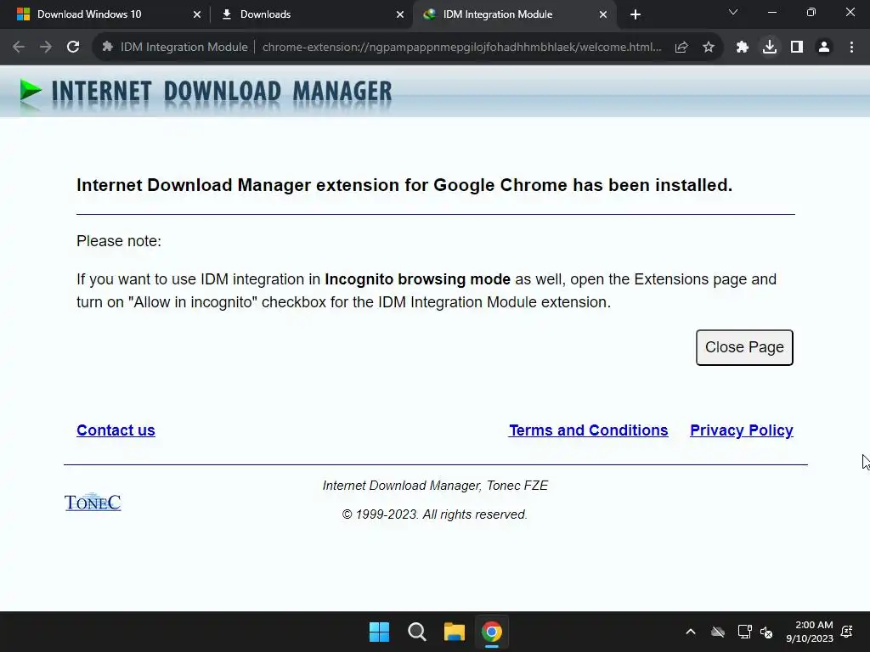The width and height of the screenshot is (870, 652).
Task: Click 'Internet Download Manager, Tonec FZE' text
Action: click(435, 486)
